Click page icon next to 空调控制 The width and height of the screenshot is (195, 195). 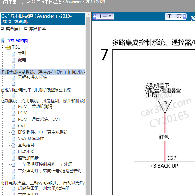[x=13, y=145]
